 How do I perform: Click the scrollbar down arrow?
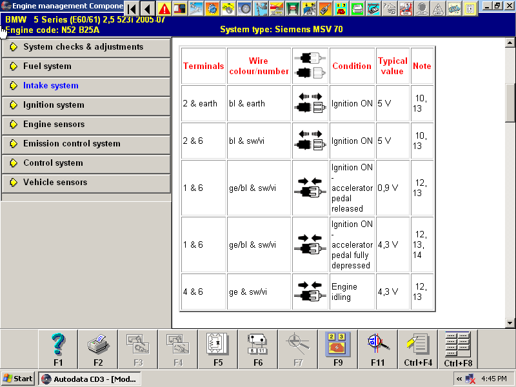(x=510, y=323)
